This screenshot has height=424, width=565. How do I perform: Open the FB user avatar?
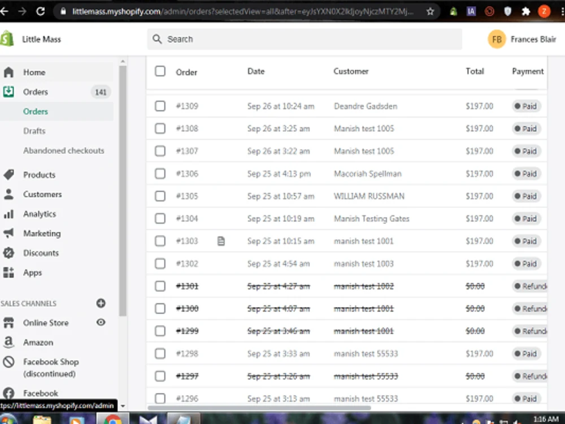point(497,39)
